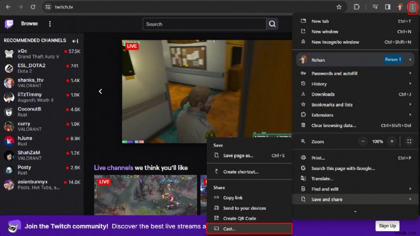Open Downloads from the menu
Screen dimensions: 420x236
tap(356, 94)
